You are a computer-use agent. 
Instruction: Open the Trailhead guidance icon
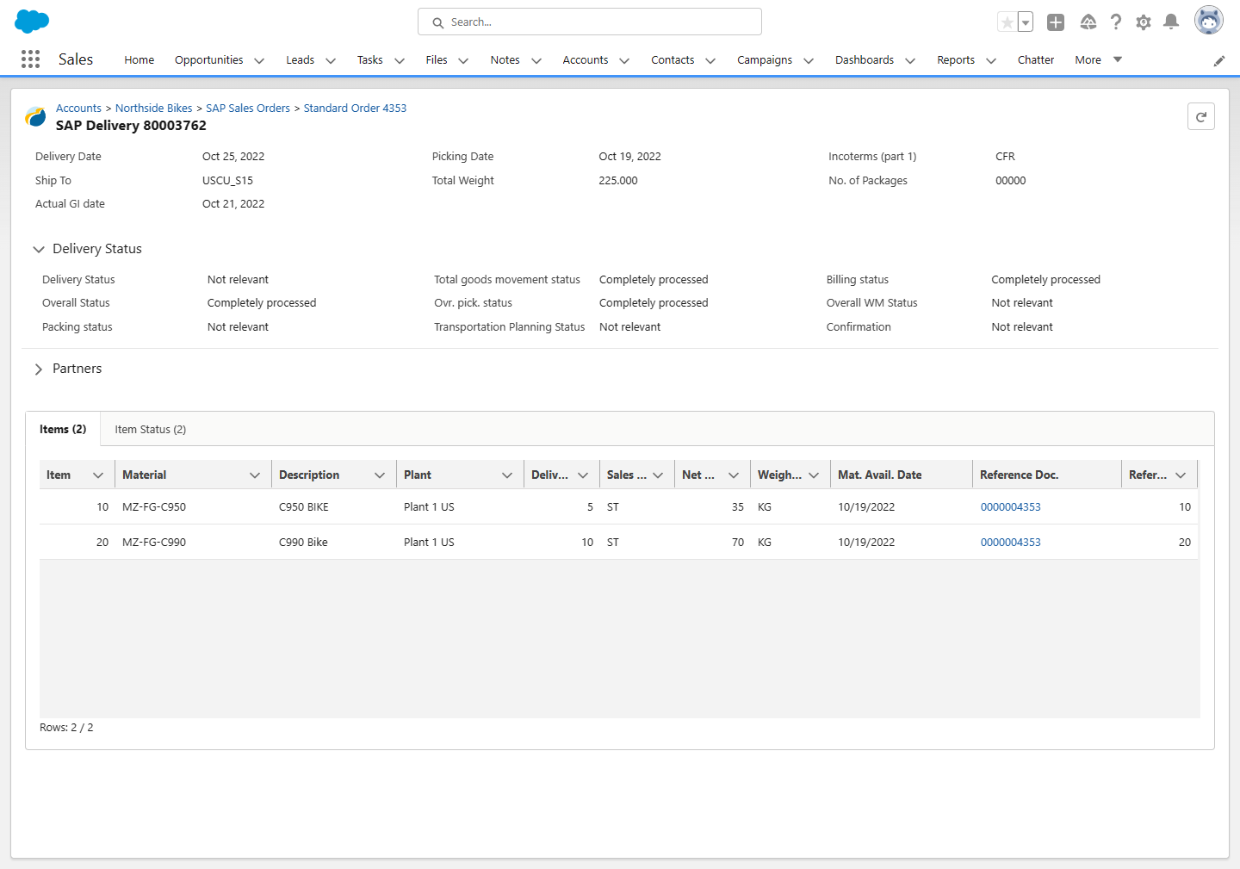click(1088, 22)
